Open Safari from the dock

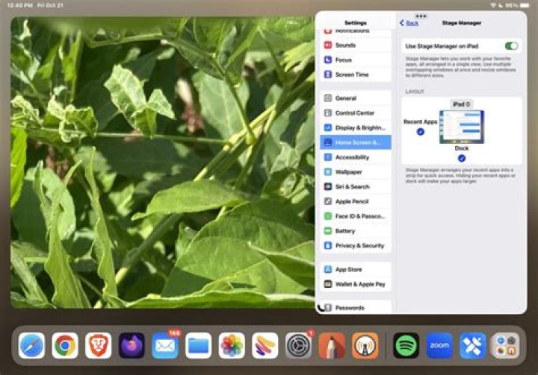[31, 345]
